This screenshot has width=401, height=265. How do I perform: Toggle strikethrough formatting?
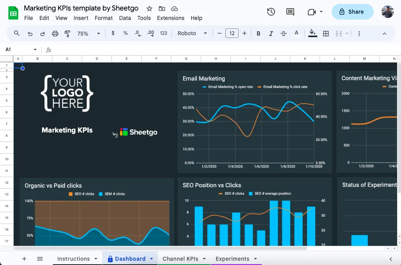click(x=283, y=34)
